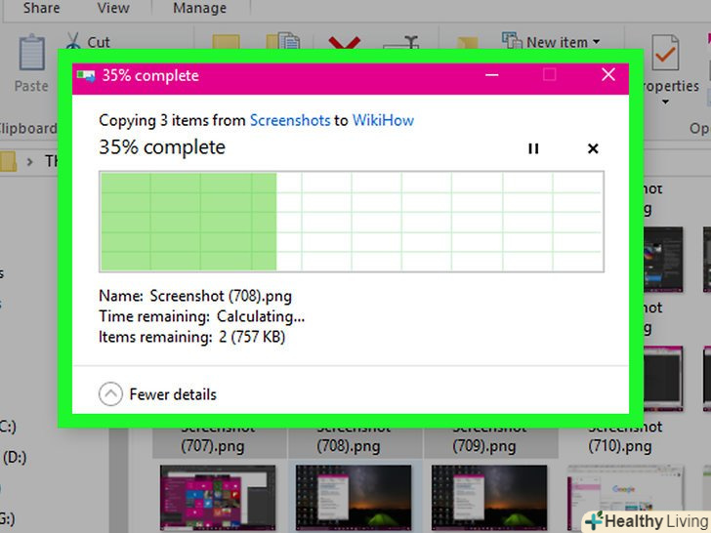Close the 35% complete dialog window
Image resolution: width=711 pixels, height=533 pixels.
click(608, 75)
